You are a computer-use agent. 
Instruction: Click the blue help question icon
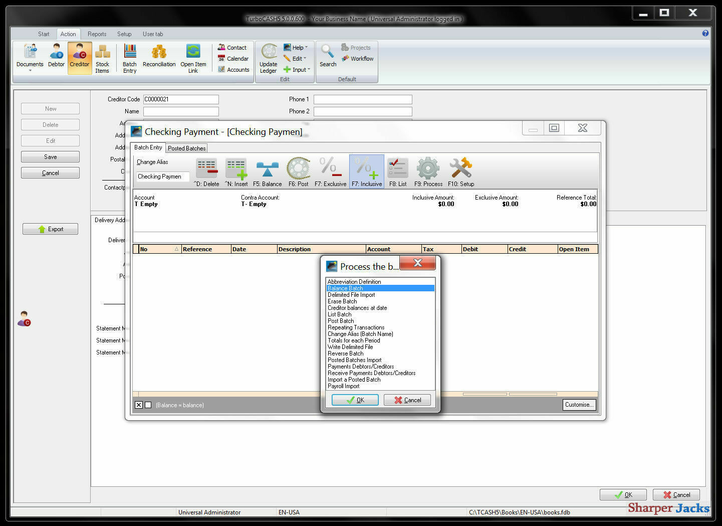pyautogui.click(x=705, y=33)
